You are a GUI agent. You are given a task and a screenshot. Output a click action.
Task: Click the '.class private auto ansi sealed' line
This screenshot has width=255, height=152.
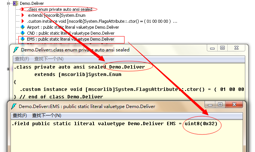79,67
